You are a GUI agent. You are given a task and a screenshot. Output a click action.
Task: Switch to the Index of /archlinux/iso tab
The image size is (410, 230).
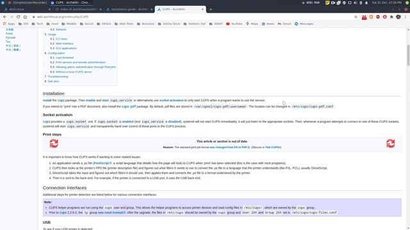pyautogui.click(x=78, y=10)
